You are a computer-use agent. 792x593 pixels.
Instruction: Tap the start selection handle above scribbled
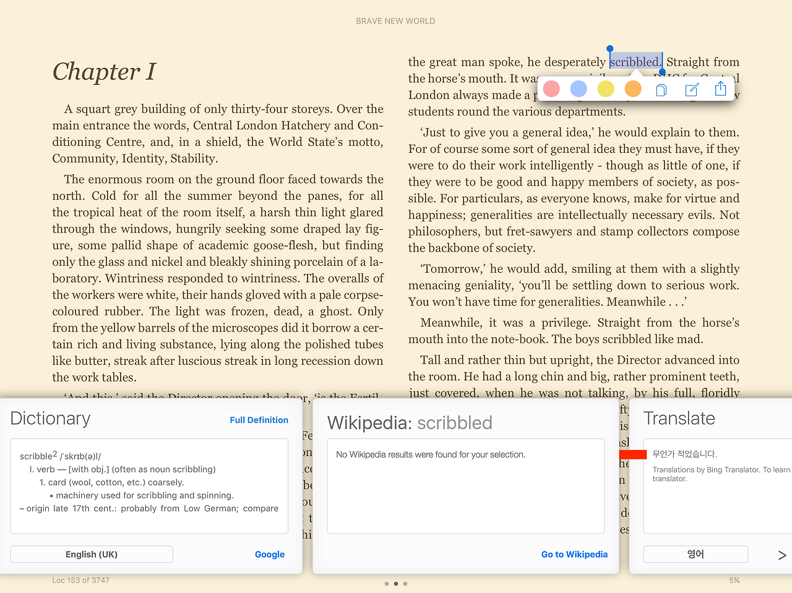[x=610, y=49]
